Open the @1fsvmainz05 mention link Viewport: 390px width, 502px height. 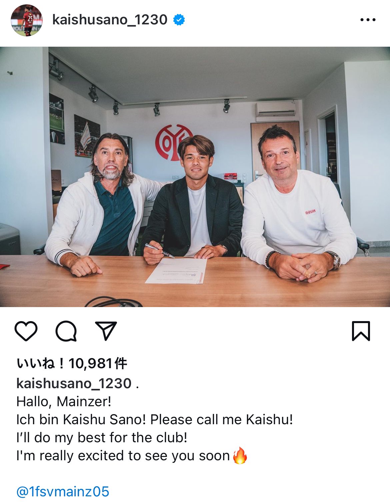tap(63, 492)
